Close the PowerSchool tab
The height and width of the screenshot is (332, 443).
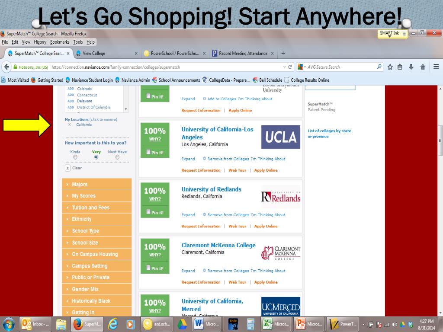(204, 53)
